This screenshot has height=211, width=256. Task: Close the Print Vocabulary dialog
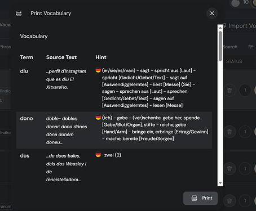(x=212, y=14)
